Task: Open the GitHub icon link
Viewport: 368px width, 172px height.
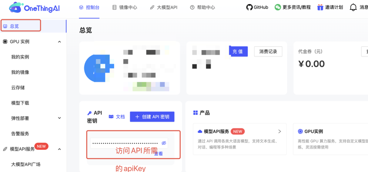Action: tap(249, 7)
